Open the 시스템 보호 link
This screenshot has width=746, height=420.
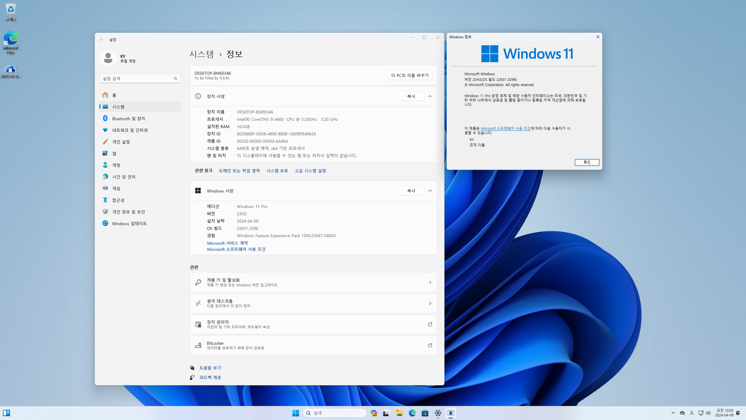[277, 171]
